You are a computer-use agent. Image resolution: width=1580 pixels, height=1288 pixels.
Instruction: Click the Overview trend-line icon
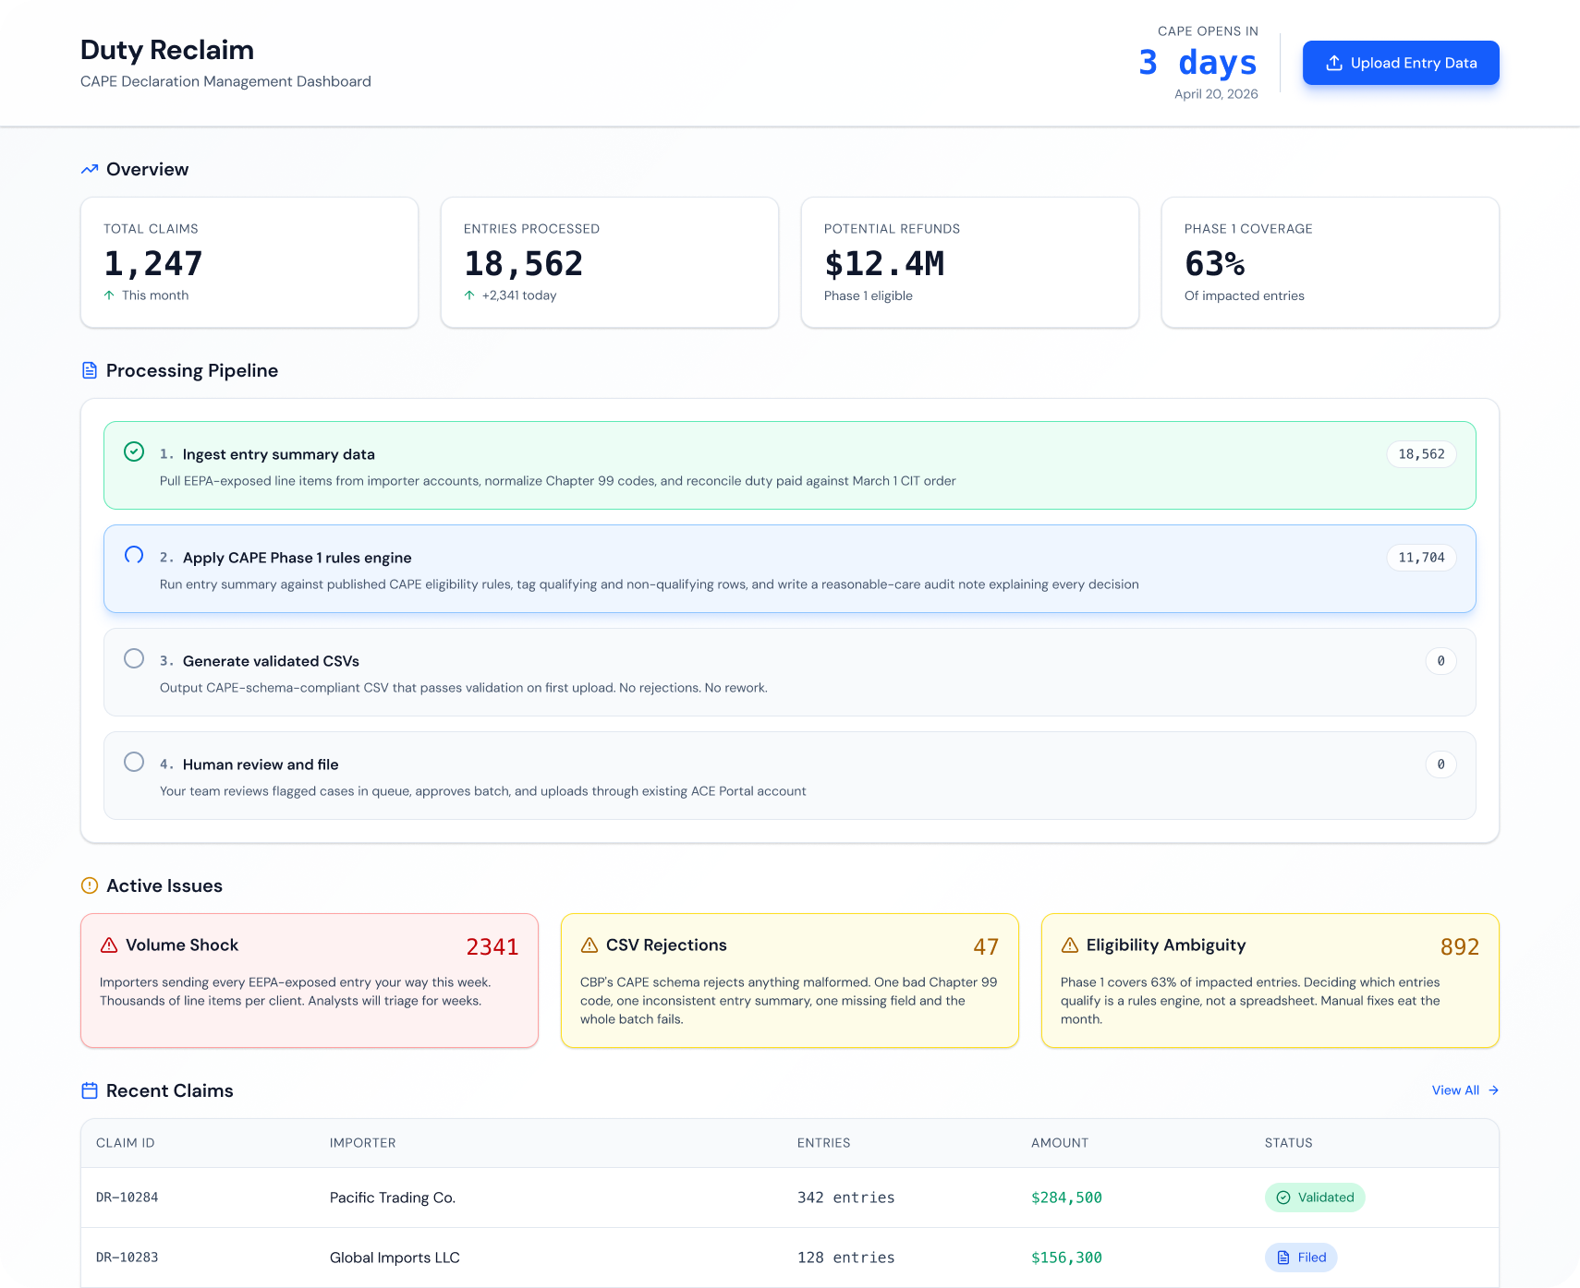click(90, 169)
